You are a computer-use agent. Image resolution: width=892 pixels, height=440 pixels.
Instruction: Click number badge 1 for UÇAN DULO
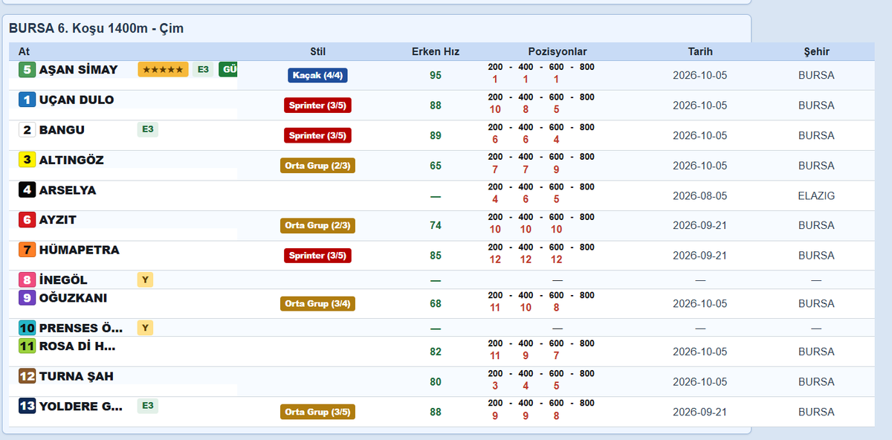point(28,100)
